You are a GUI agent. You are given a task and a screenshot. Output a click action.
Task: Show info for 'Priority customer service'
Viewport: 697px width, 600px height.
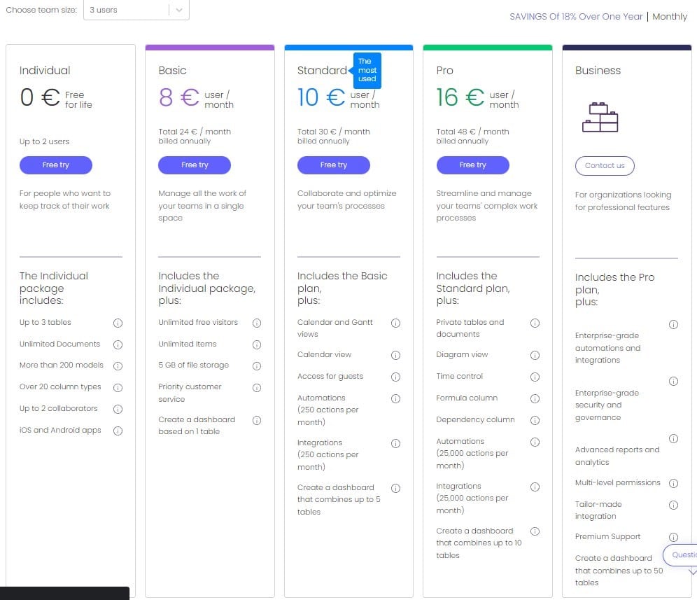pos(257,388)
